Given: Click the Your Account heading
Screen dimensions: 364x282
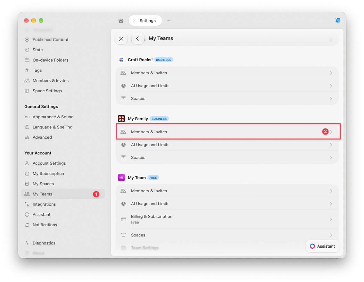Looking at the screenshot, I should 38,153.
